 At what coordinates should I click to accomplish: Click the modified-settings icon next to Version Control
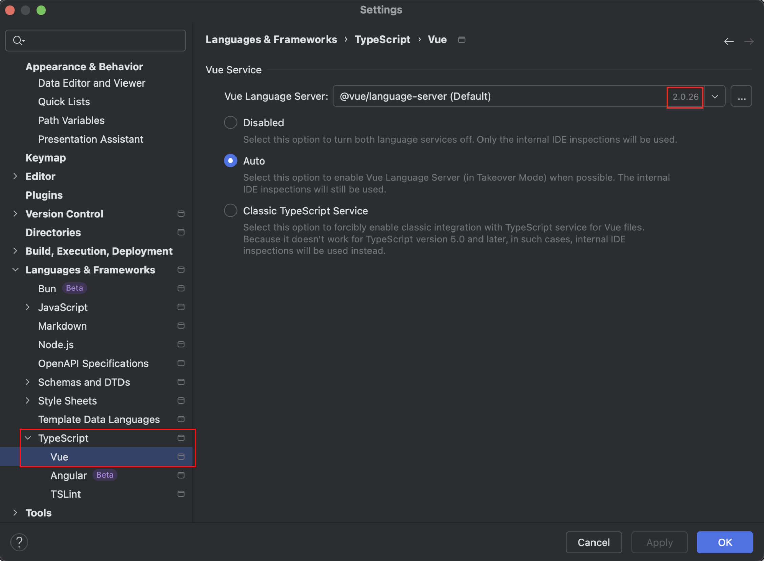point(181,214)
